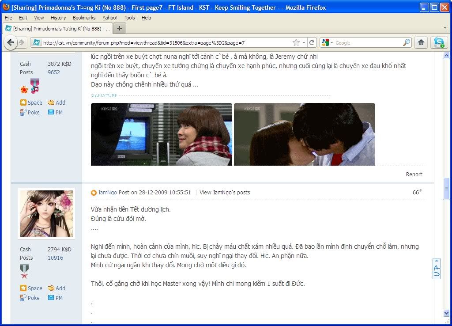Click signature image of woman in red scarf
Screen dimensions: 452x326
click(162, 134)
